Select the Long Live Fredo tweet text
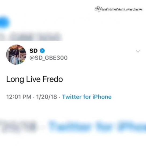This screenshot has height=146, width=146. point(35,79)
